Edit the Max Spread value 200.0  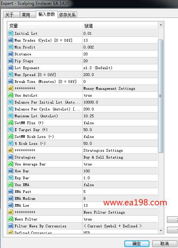(x=120, y=75)
